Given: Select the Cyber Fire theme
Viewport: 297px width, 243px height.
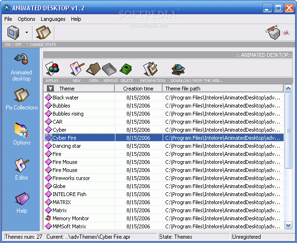Looking at the screenshot, I should click(x=164, y=138).
